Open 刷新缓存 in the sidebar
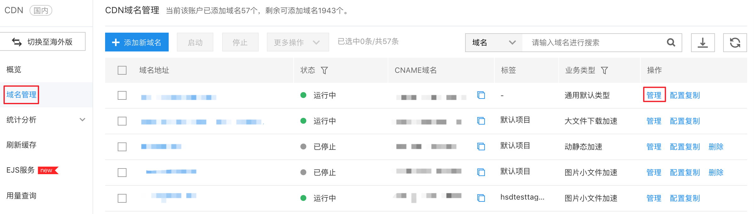This screenshot has height=214, width=754. pos(21,145)
